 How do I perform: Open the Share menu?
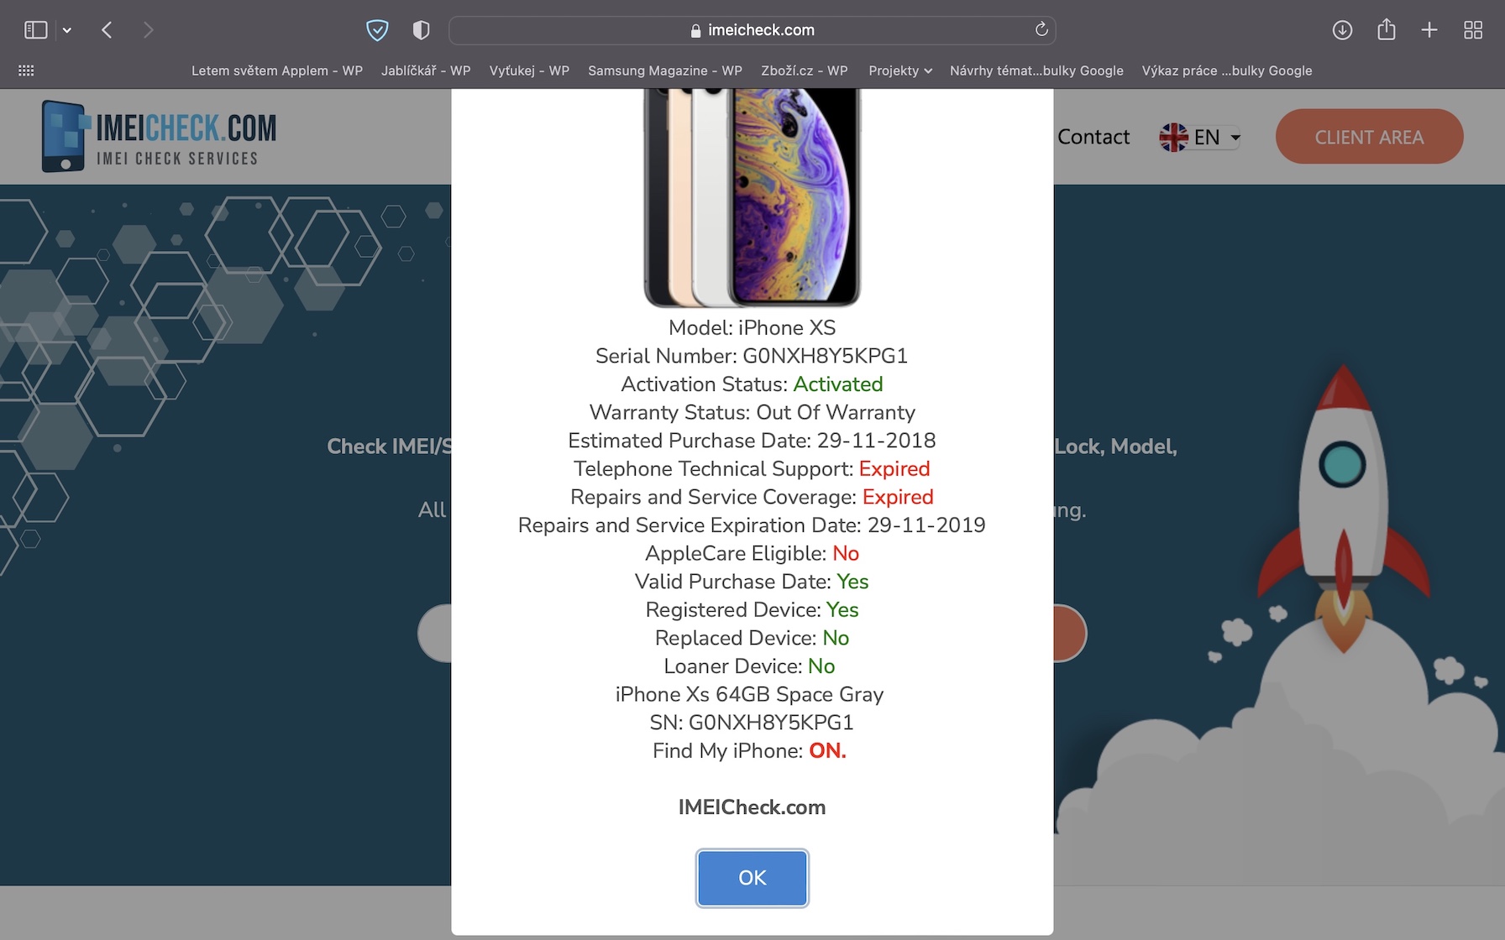tap(1387, 29)
